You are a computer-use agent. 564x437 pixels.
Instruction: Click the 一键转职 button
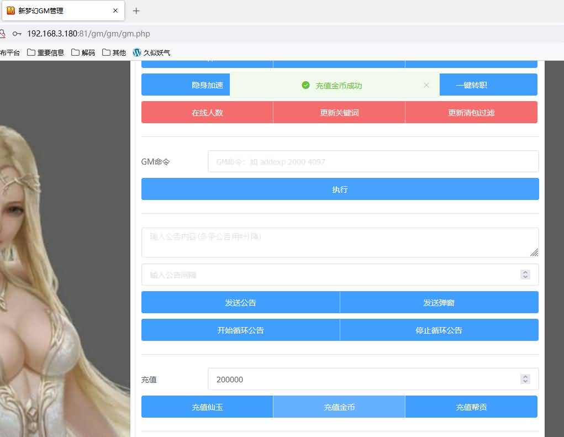tap(488, 85)
